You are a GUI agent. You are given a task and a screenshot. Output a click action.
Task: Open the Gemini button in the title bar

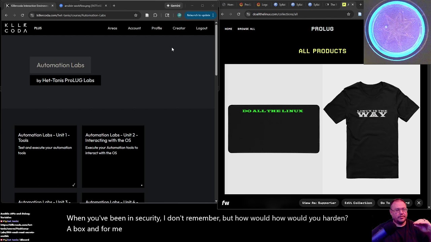(x=173, y=6)
